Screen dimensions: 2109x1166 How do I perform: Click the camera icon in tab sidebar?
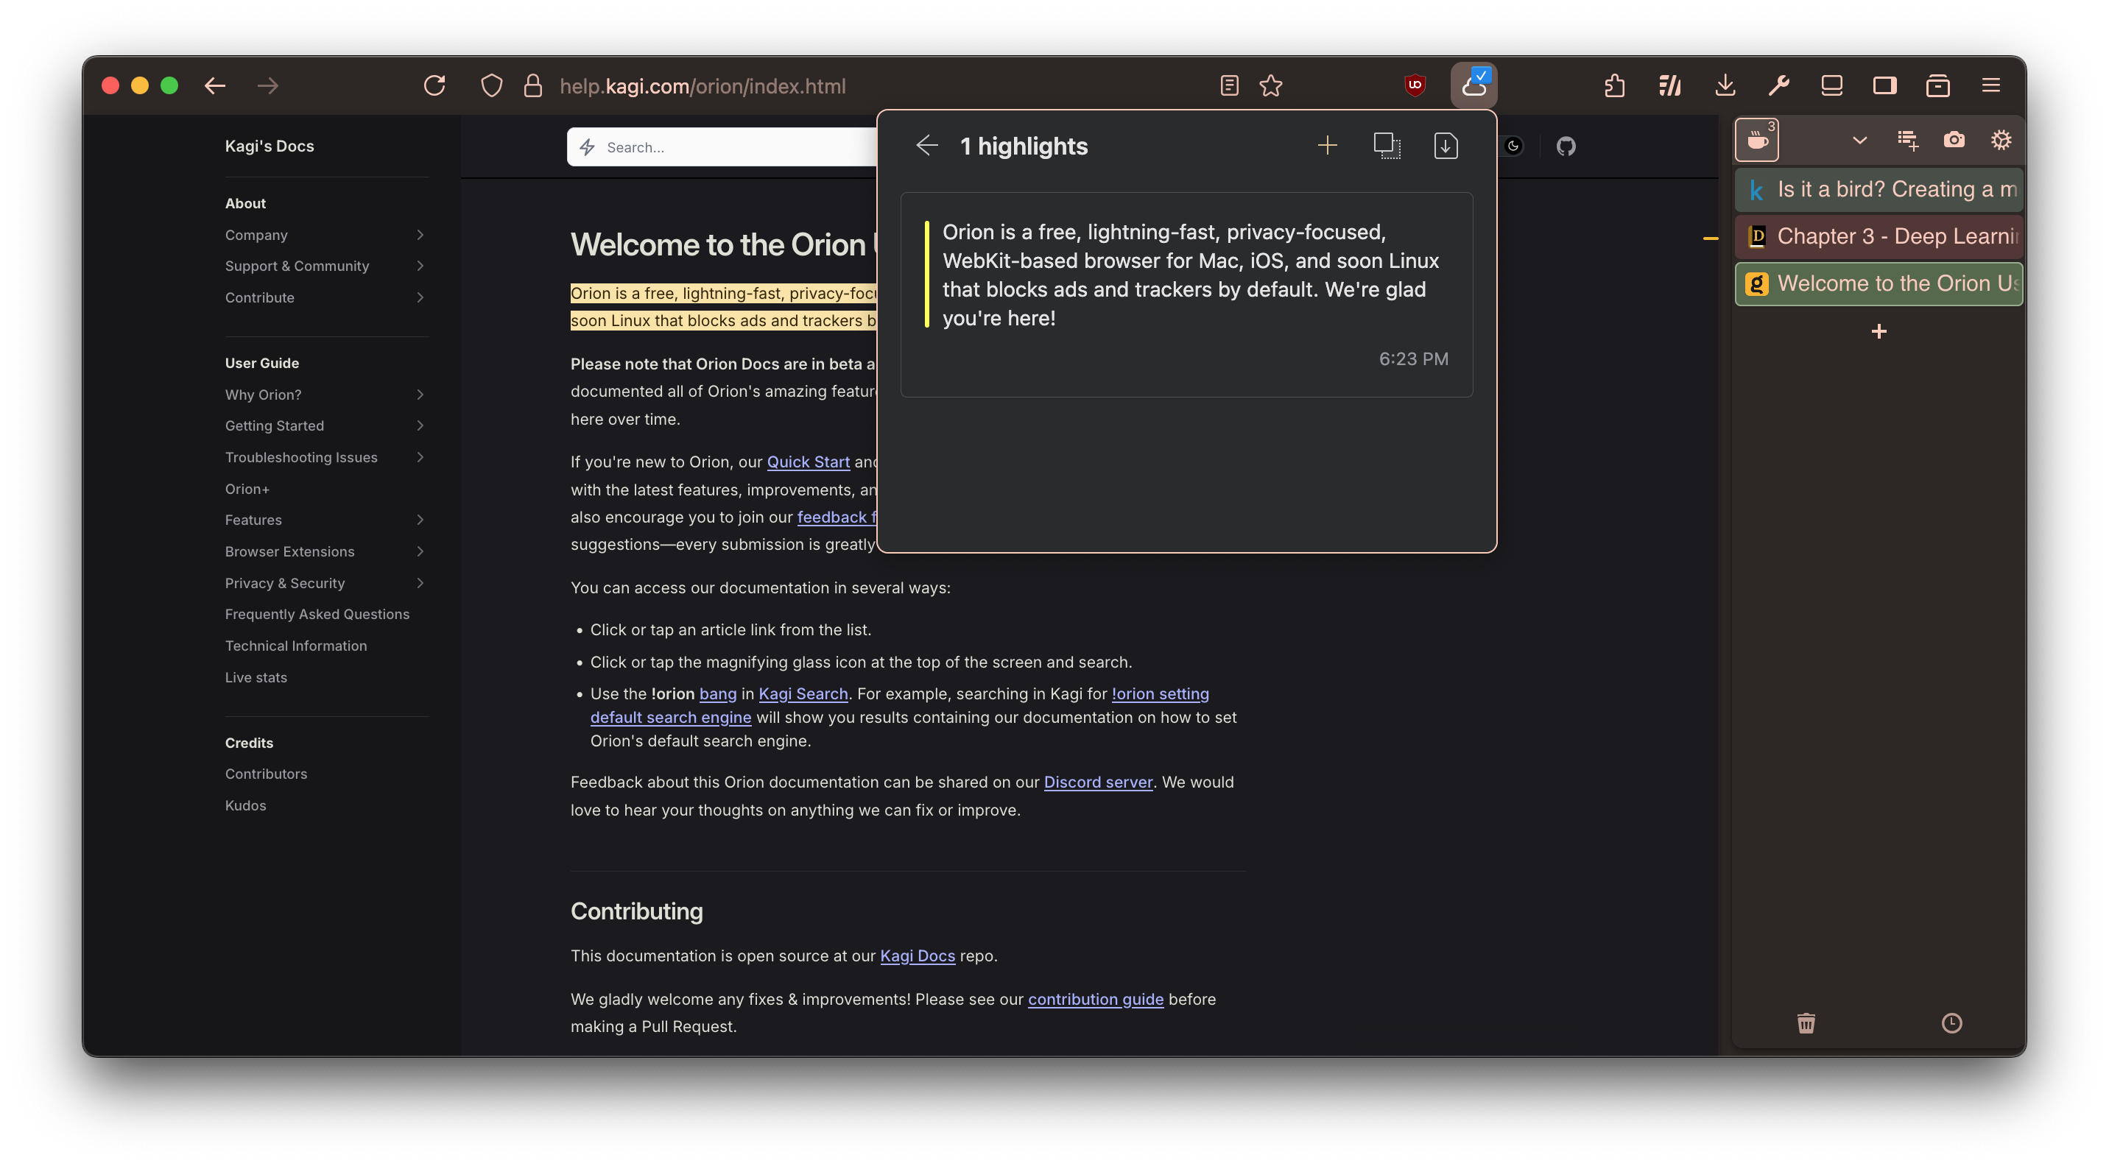coord(1954,140)
